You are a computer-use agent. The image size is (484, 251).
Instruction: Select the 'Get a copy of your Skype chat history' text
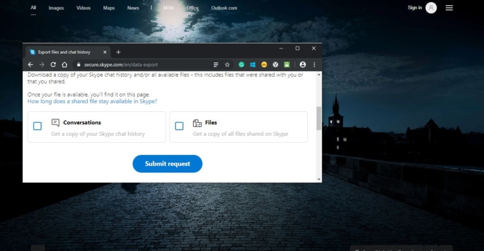click(98, 134)
